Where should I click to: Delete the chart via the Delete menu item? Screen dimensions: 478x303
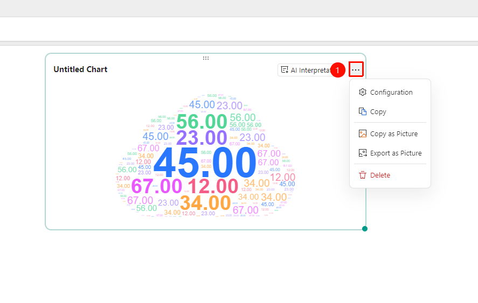pos(390,175)
